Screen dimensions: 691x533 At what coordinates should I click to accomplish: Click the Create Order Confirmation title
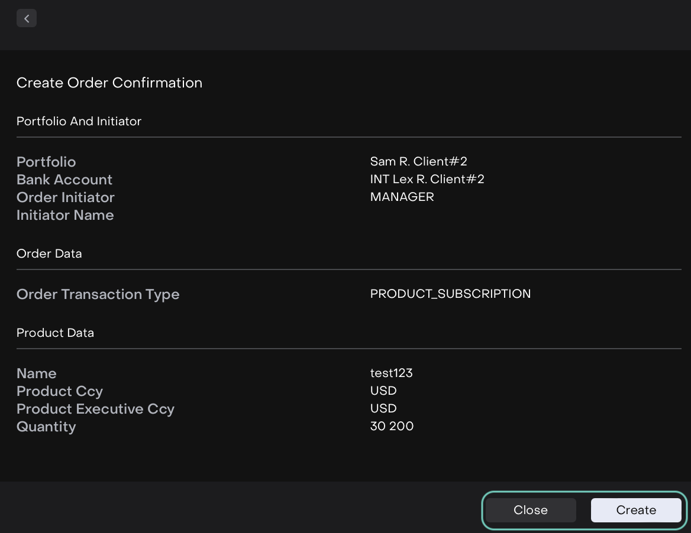109,83
